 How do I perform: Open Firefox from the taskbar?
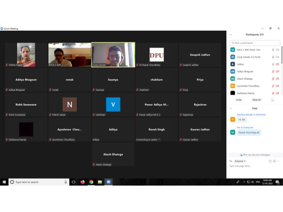tap(82, 182)
